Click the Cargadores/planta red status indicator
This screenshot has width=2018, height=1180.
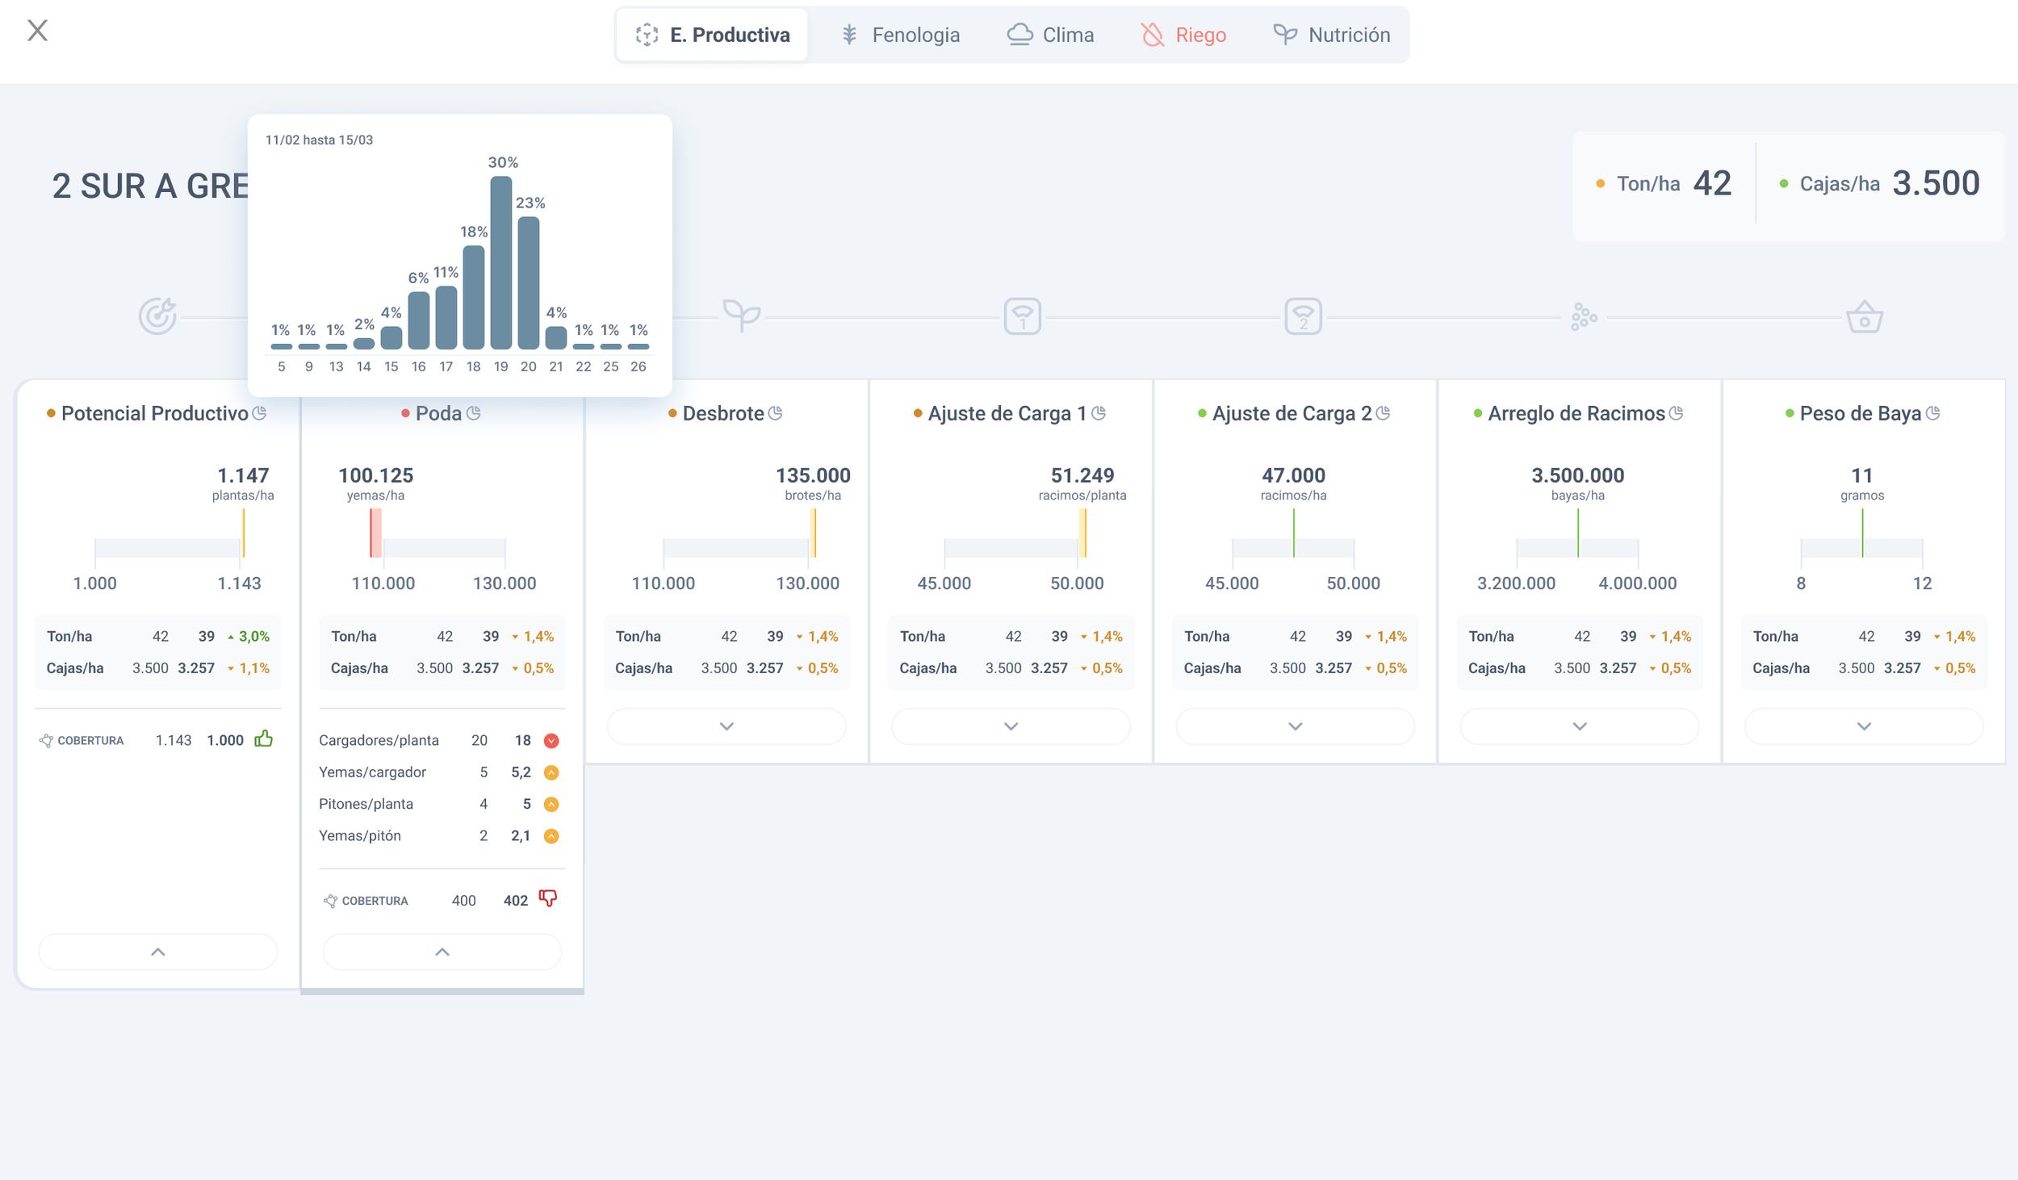(551, 740)
